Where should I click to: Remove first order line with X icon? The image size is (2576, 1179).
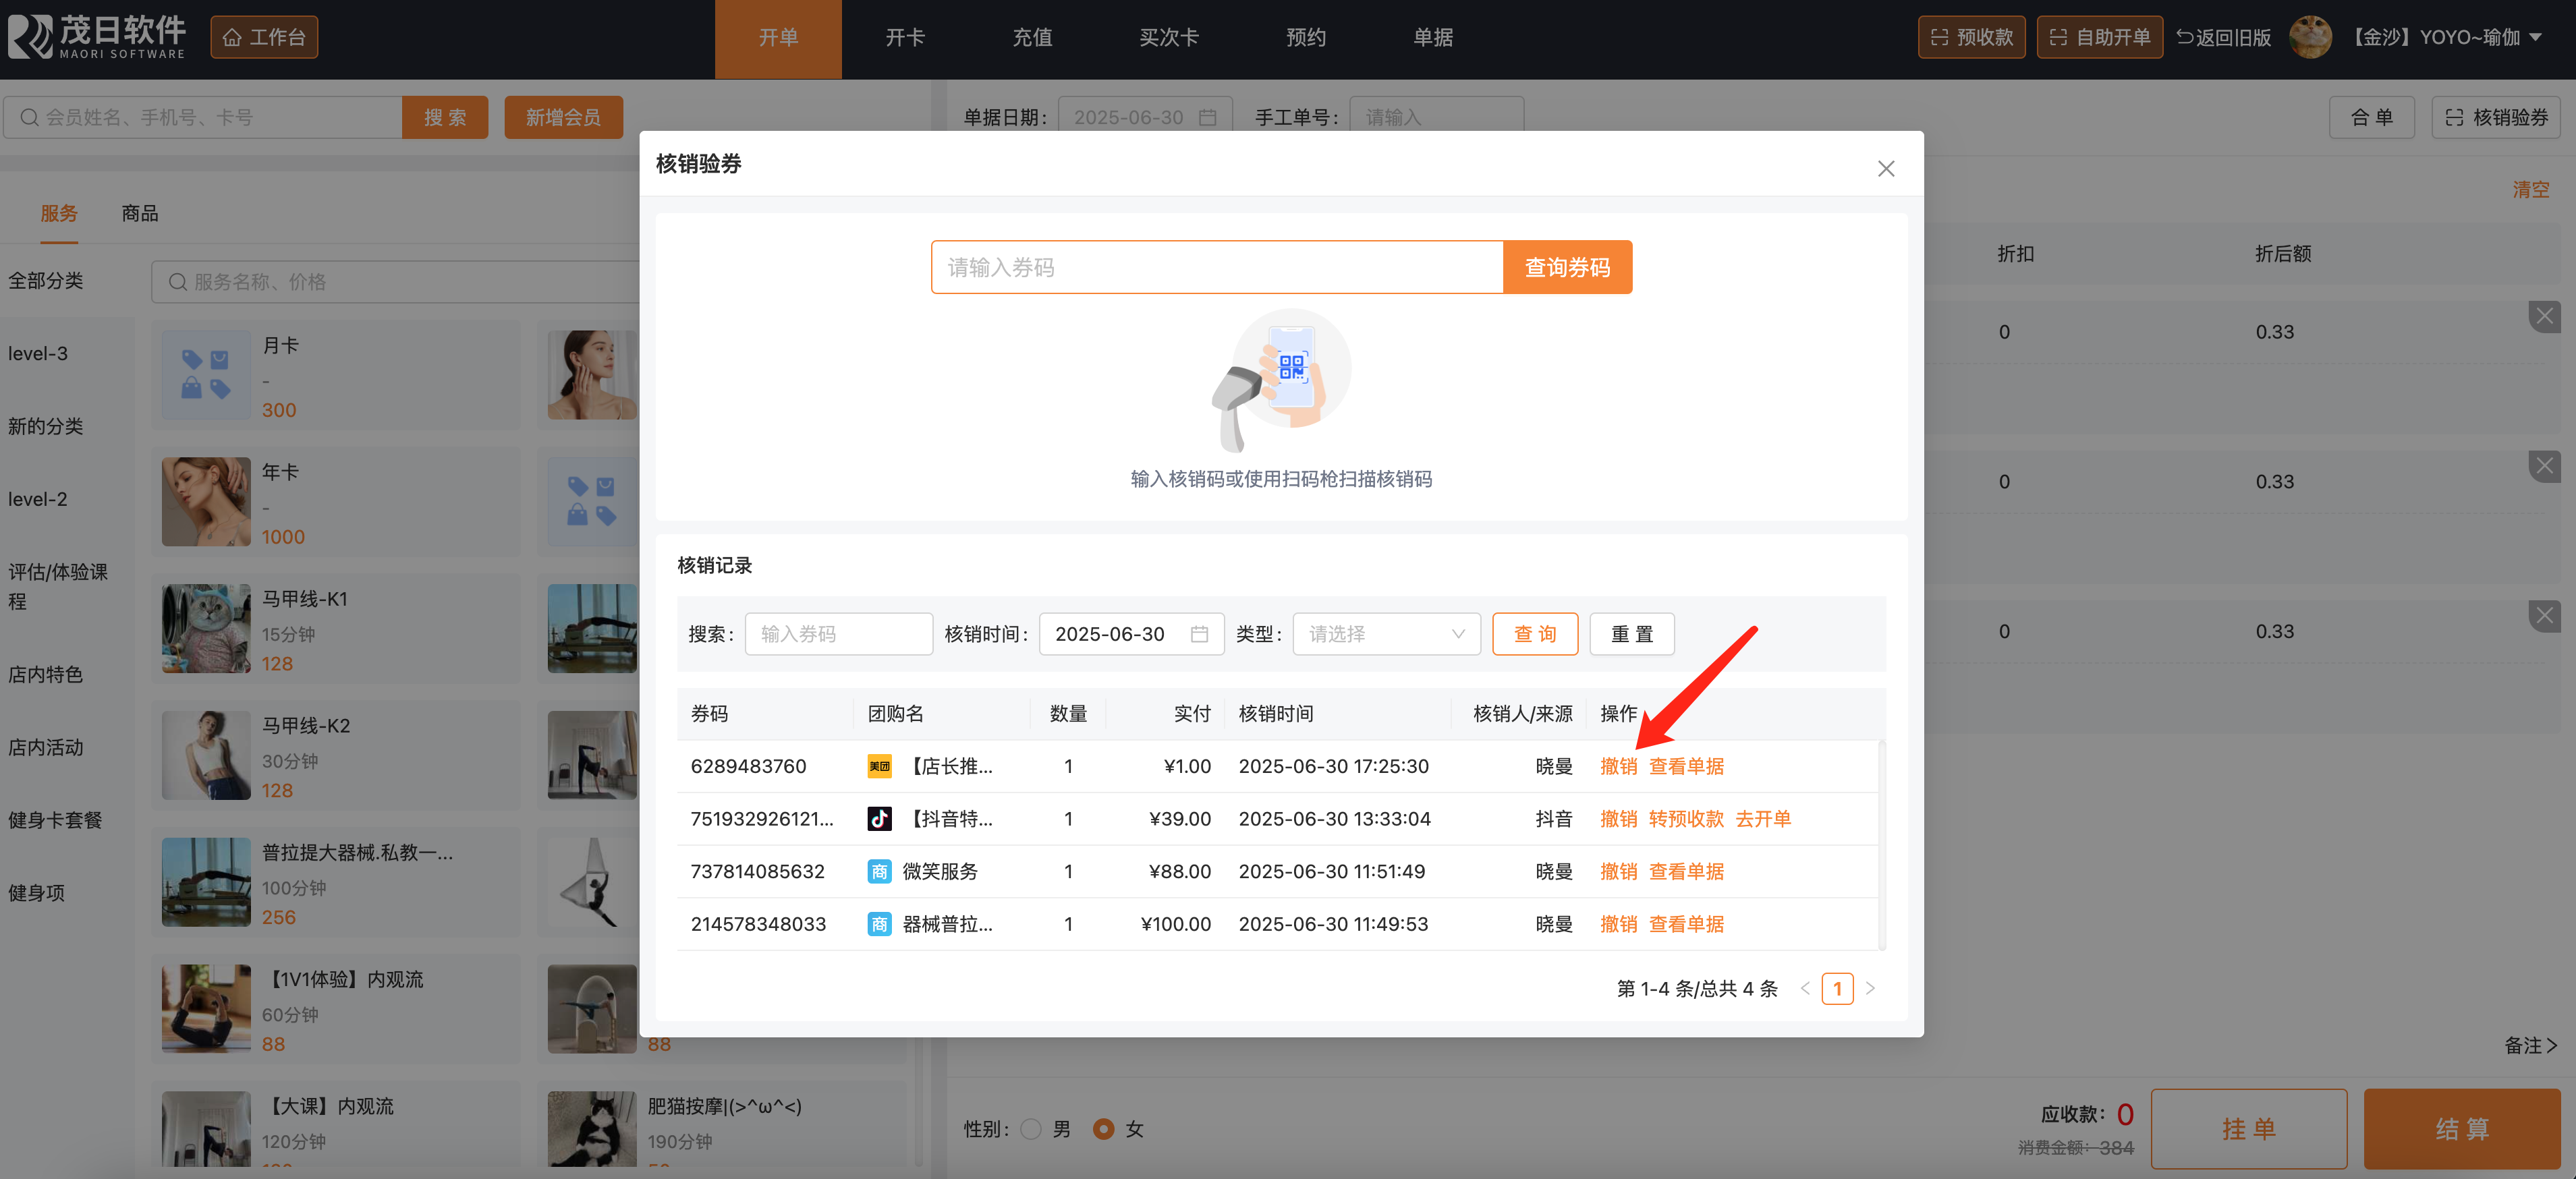pyautogui.click(x=2544, y=317)
